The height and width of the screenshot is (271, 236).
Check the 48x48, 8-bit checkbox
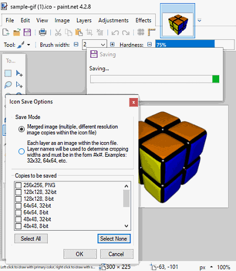18,226
